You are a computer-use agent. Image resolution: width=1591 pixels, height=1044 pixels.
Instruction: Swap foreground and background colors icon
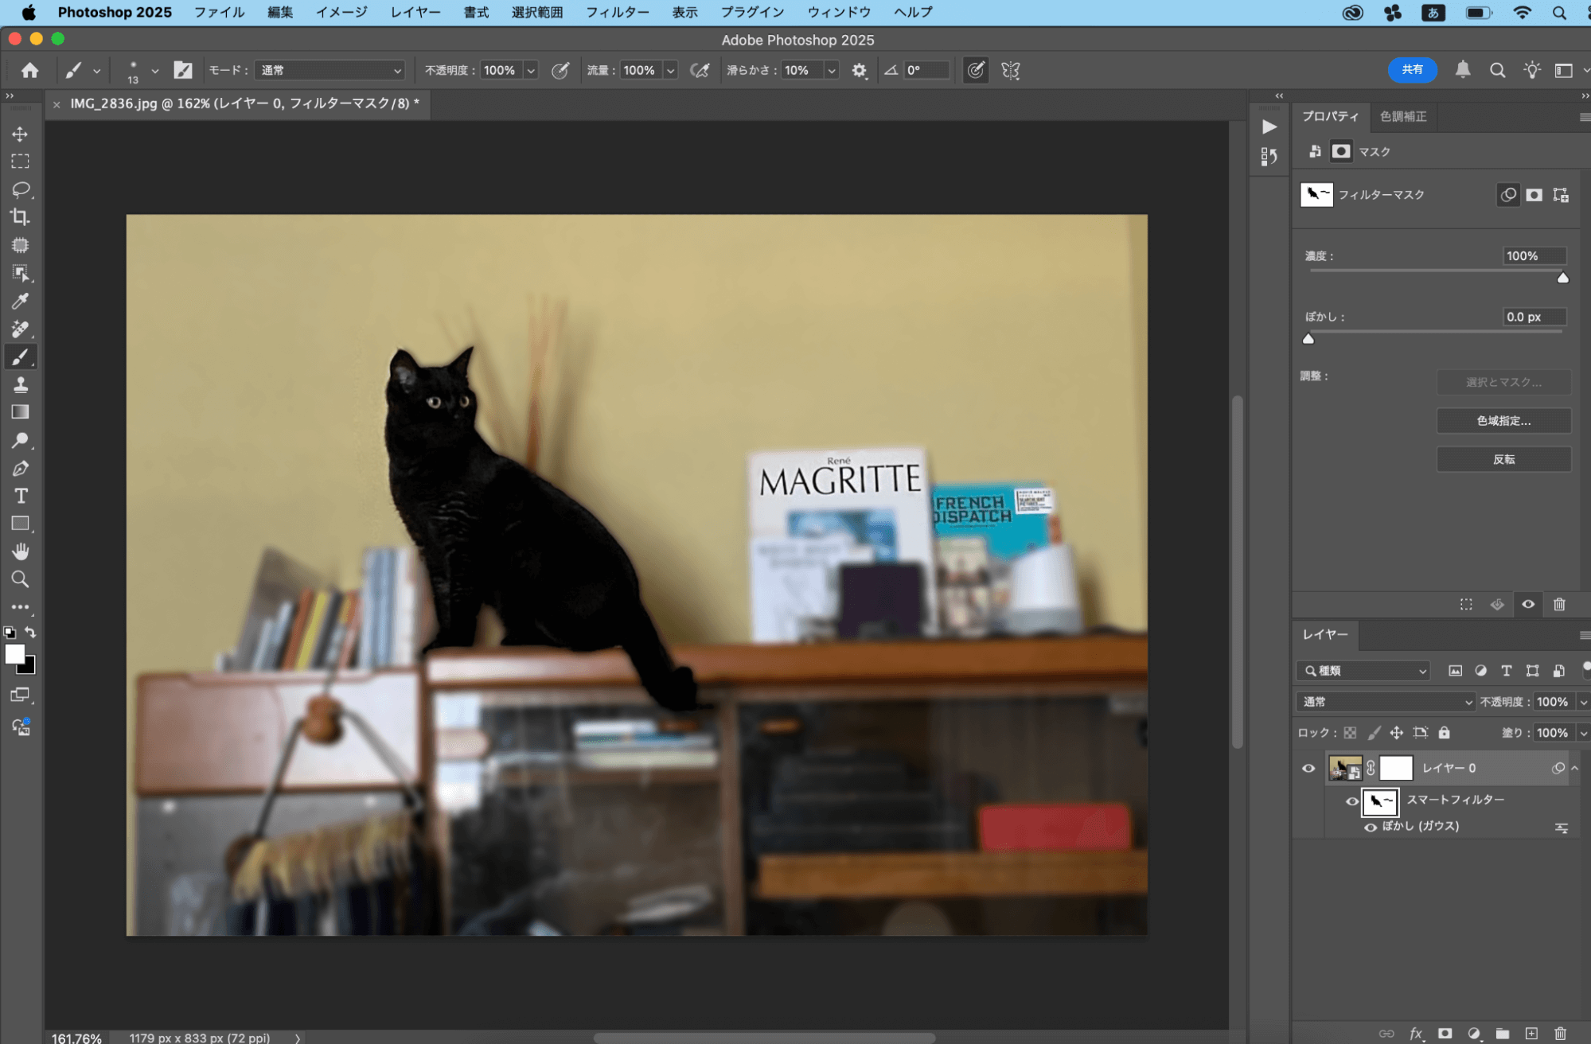pos(30,633)
